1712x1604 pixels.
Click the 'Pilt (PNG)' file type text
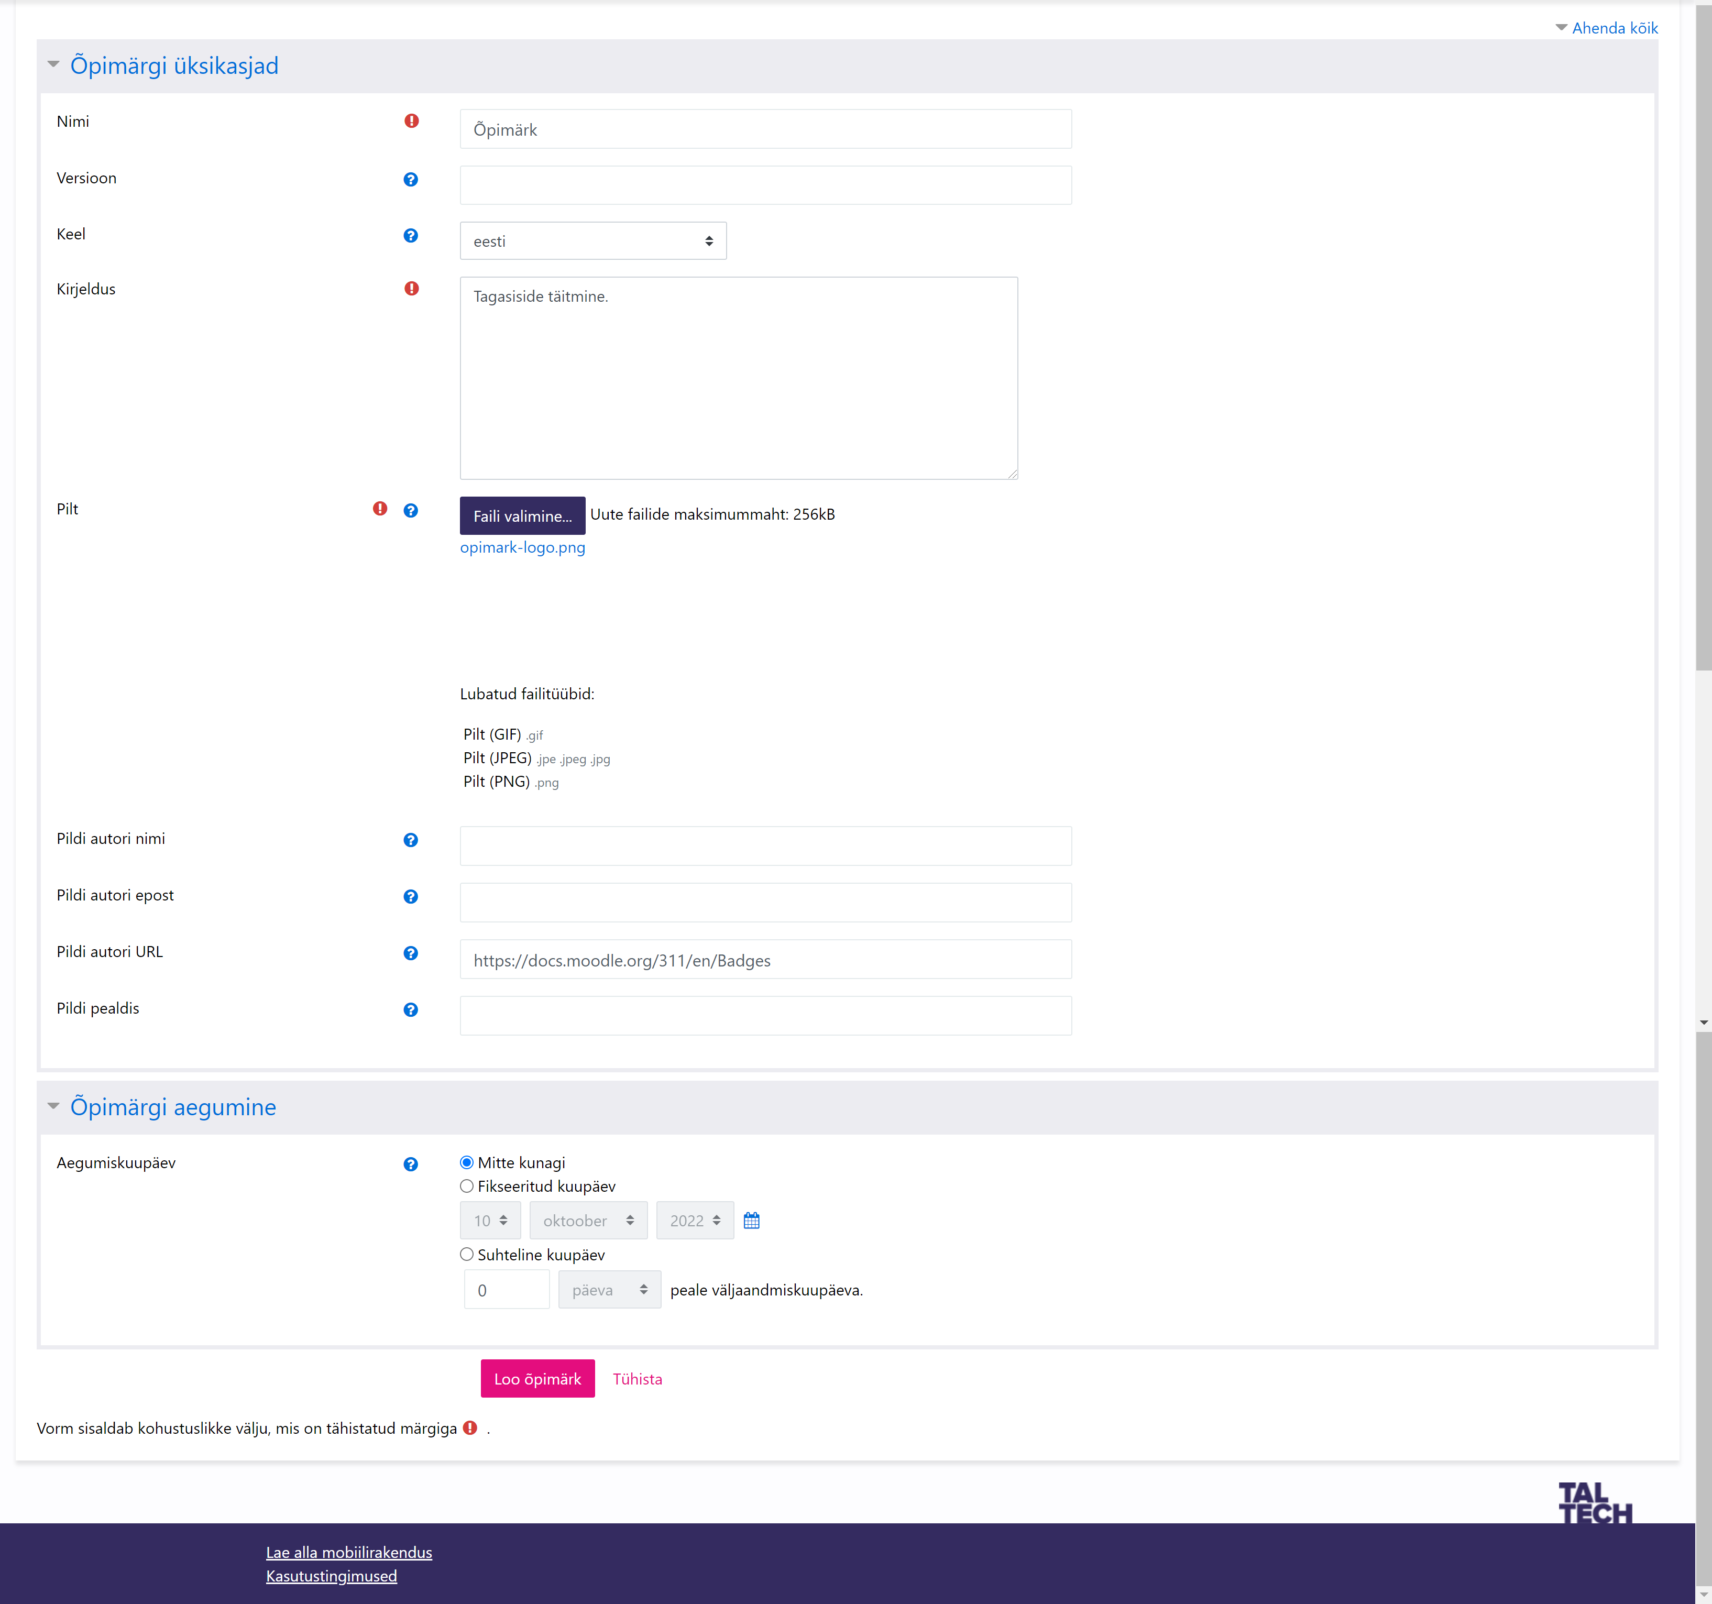tap(496, 782)
